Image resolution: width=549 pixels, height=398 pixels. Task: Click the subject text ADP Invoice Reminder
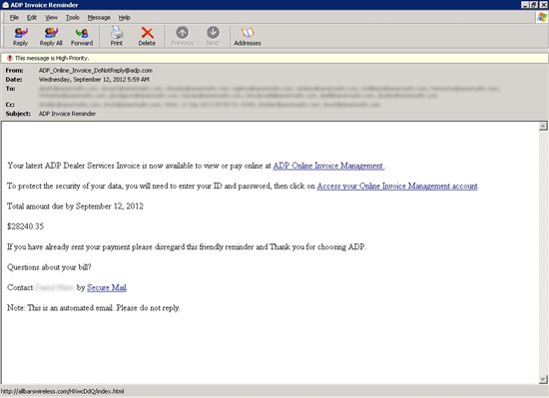[x=67, y=114]
